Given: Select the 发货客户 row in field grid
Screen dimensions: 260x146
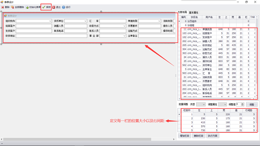Looking at the screenshot, I should point(218,37).
